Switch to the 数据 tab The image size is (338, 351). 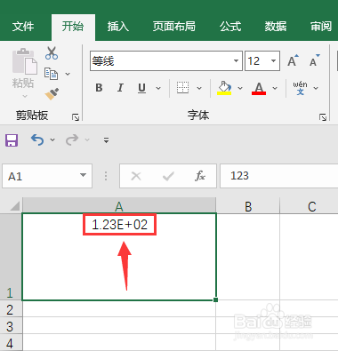(x=276, y=27)
